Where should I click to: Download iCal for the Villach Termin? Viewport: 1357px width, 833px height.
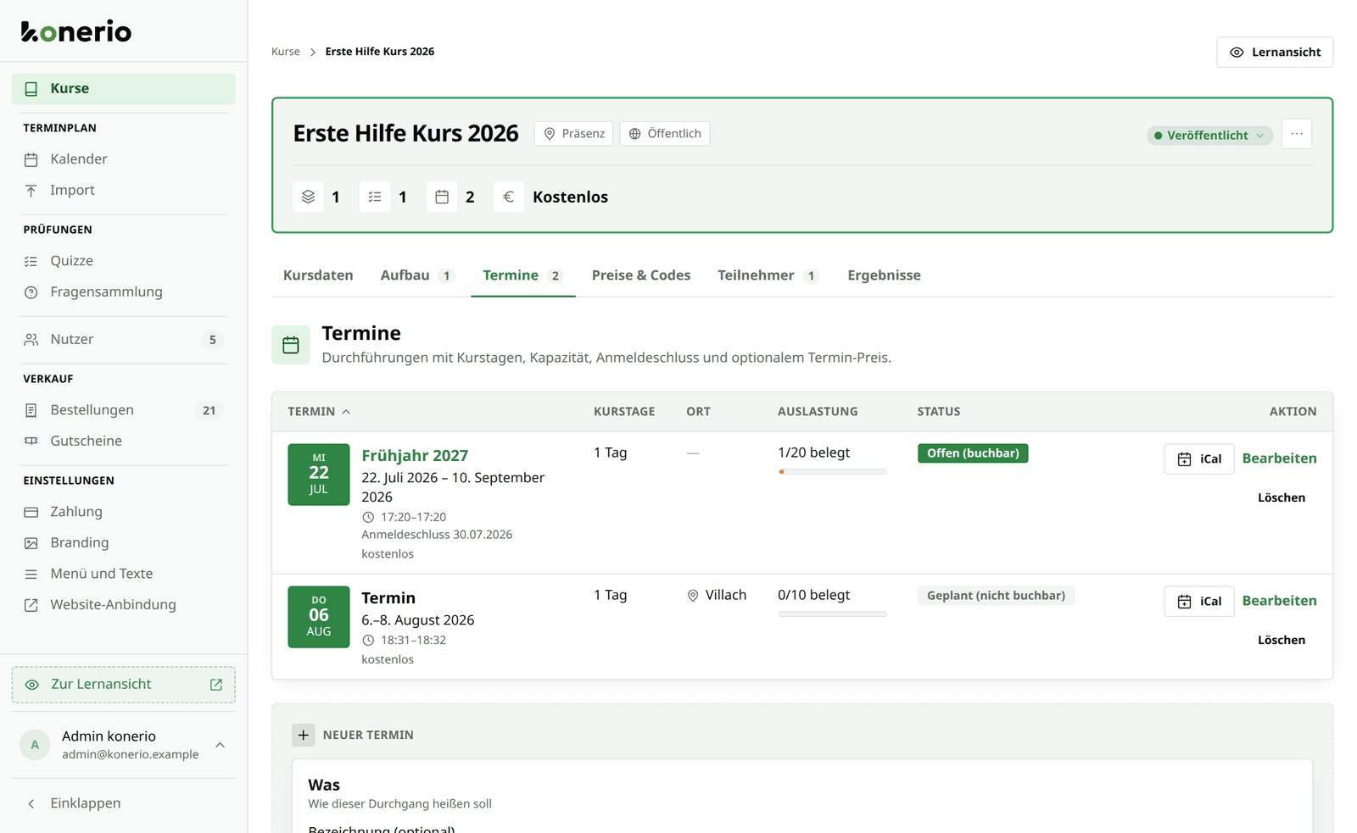click(1199, 602)
